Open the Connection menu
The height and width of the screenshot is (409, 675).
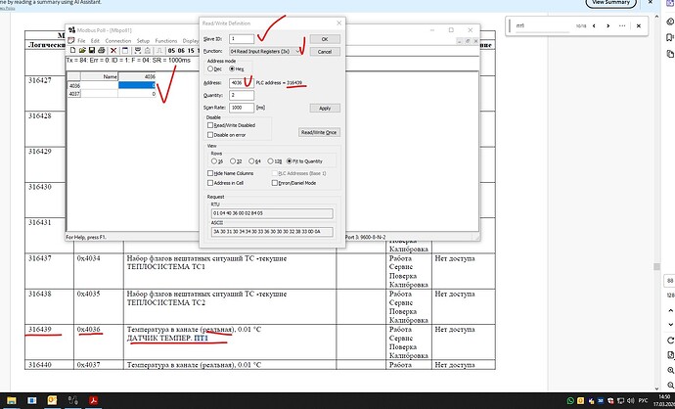(x=118, y=41)
